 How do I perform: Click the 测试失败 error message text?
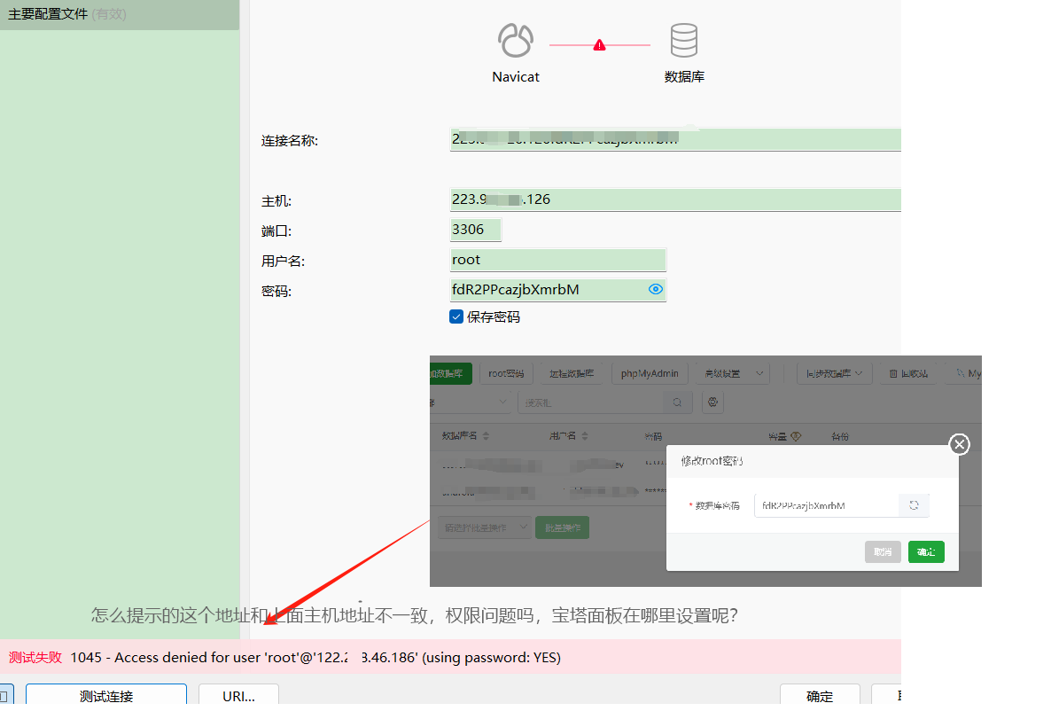35,657
